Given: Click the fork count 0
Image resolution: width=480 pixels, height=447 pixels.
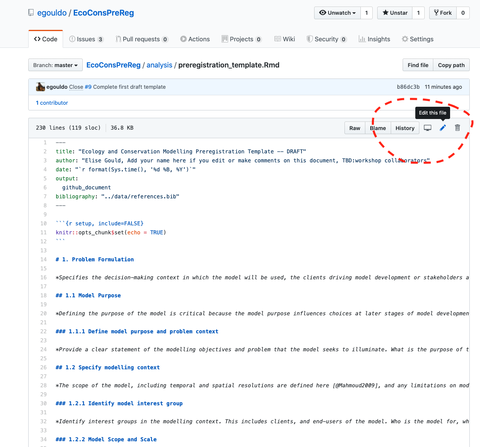Looking at the screenshot, I should pyautogui.click(x=463, y=13).
